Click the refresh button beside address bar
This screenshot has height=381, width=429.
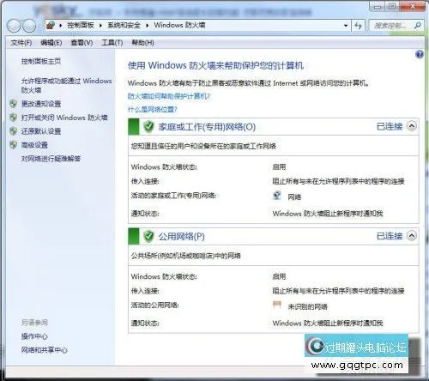358,26
